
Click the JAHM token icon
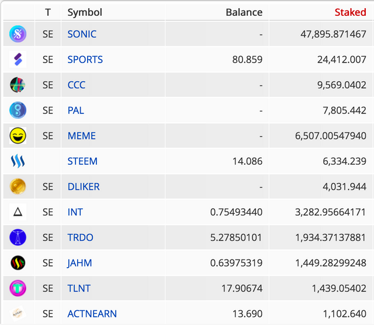tap(18, 262)
